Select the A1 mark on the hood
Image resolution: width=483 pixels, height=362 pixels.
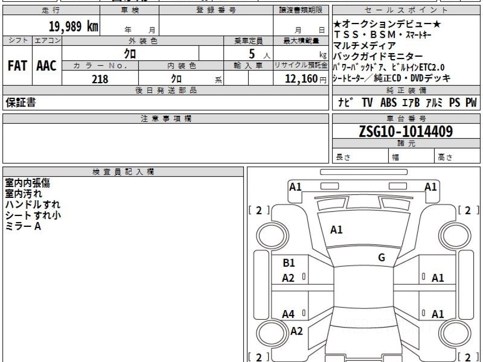pos(336,230)
